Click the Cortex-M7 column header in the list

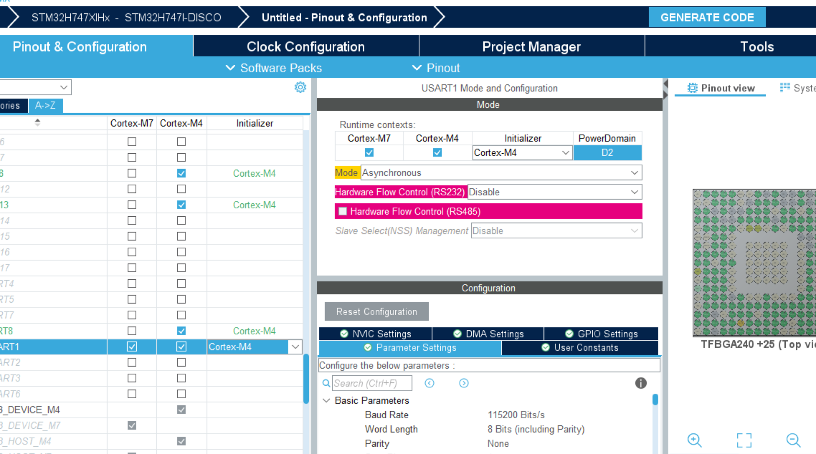coord(132,123)
